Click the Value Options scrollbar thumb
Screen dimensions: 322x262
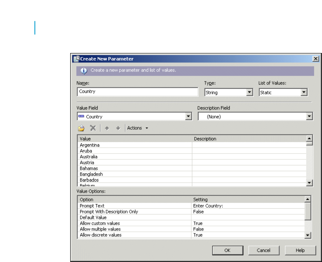coord(307,211)
